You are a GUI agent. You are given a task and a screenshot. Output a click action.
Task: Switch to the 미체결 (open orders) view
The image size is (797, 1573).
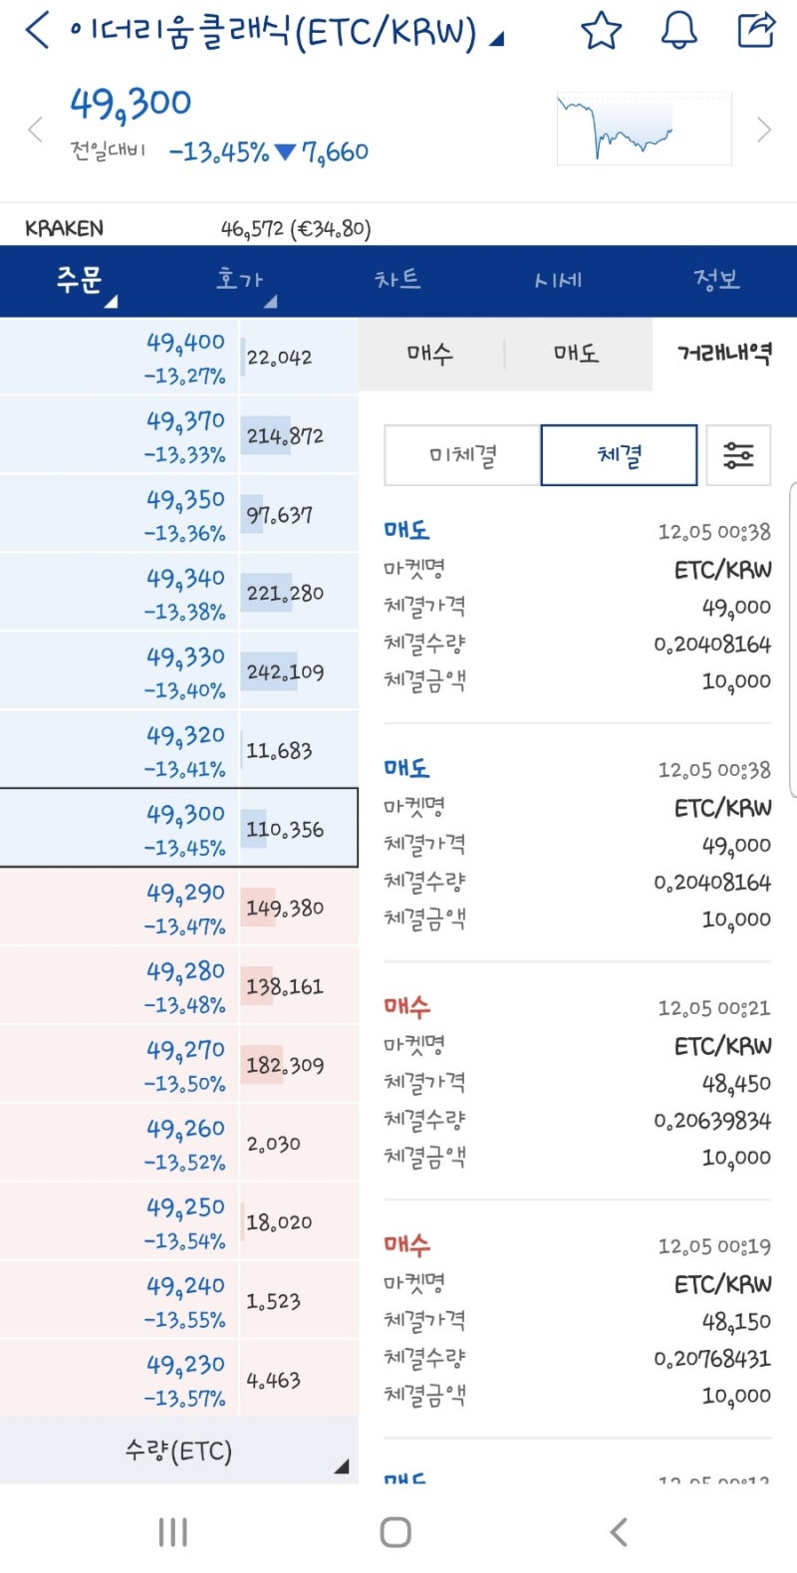[x=461, y=454]
